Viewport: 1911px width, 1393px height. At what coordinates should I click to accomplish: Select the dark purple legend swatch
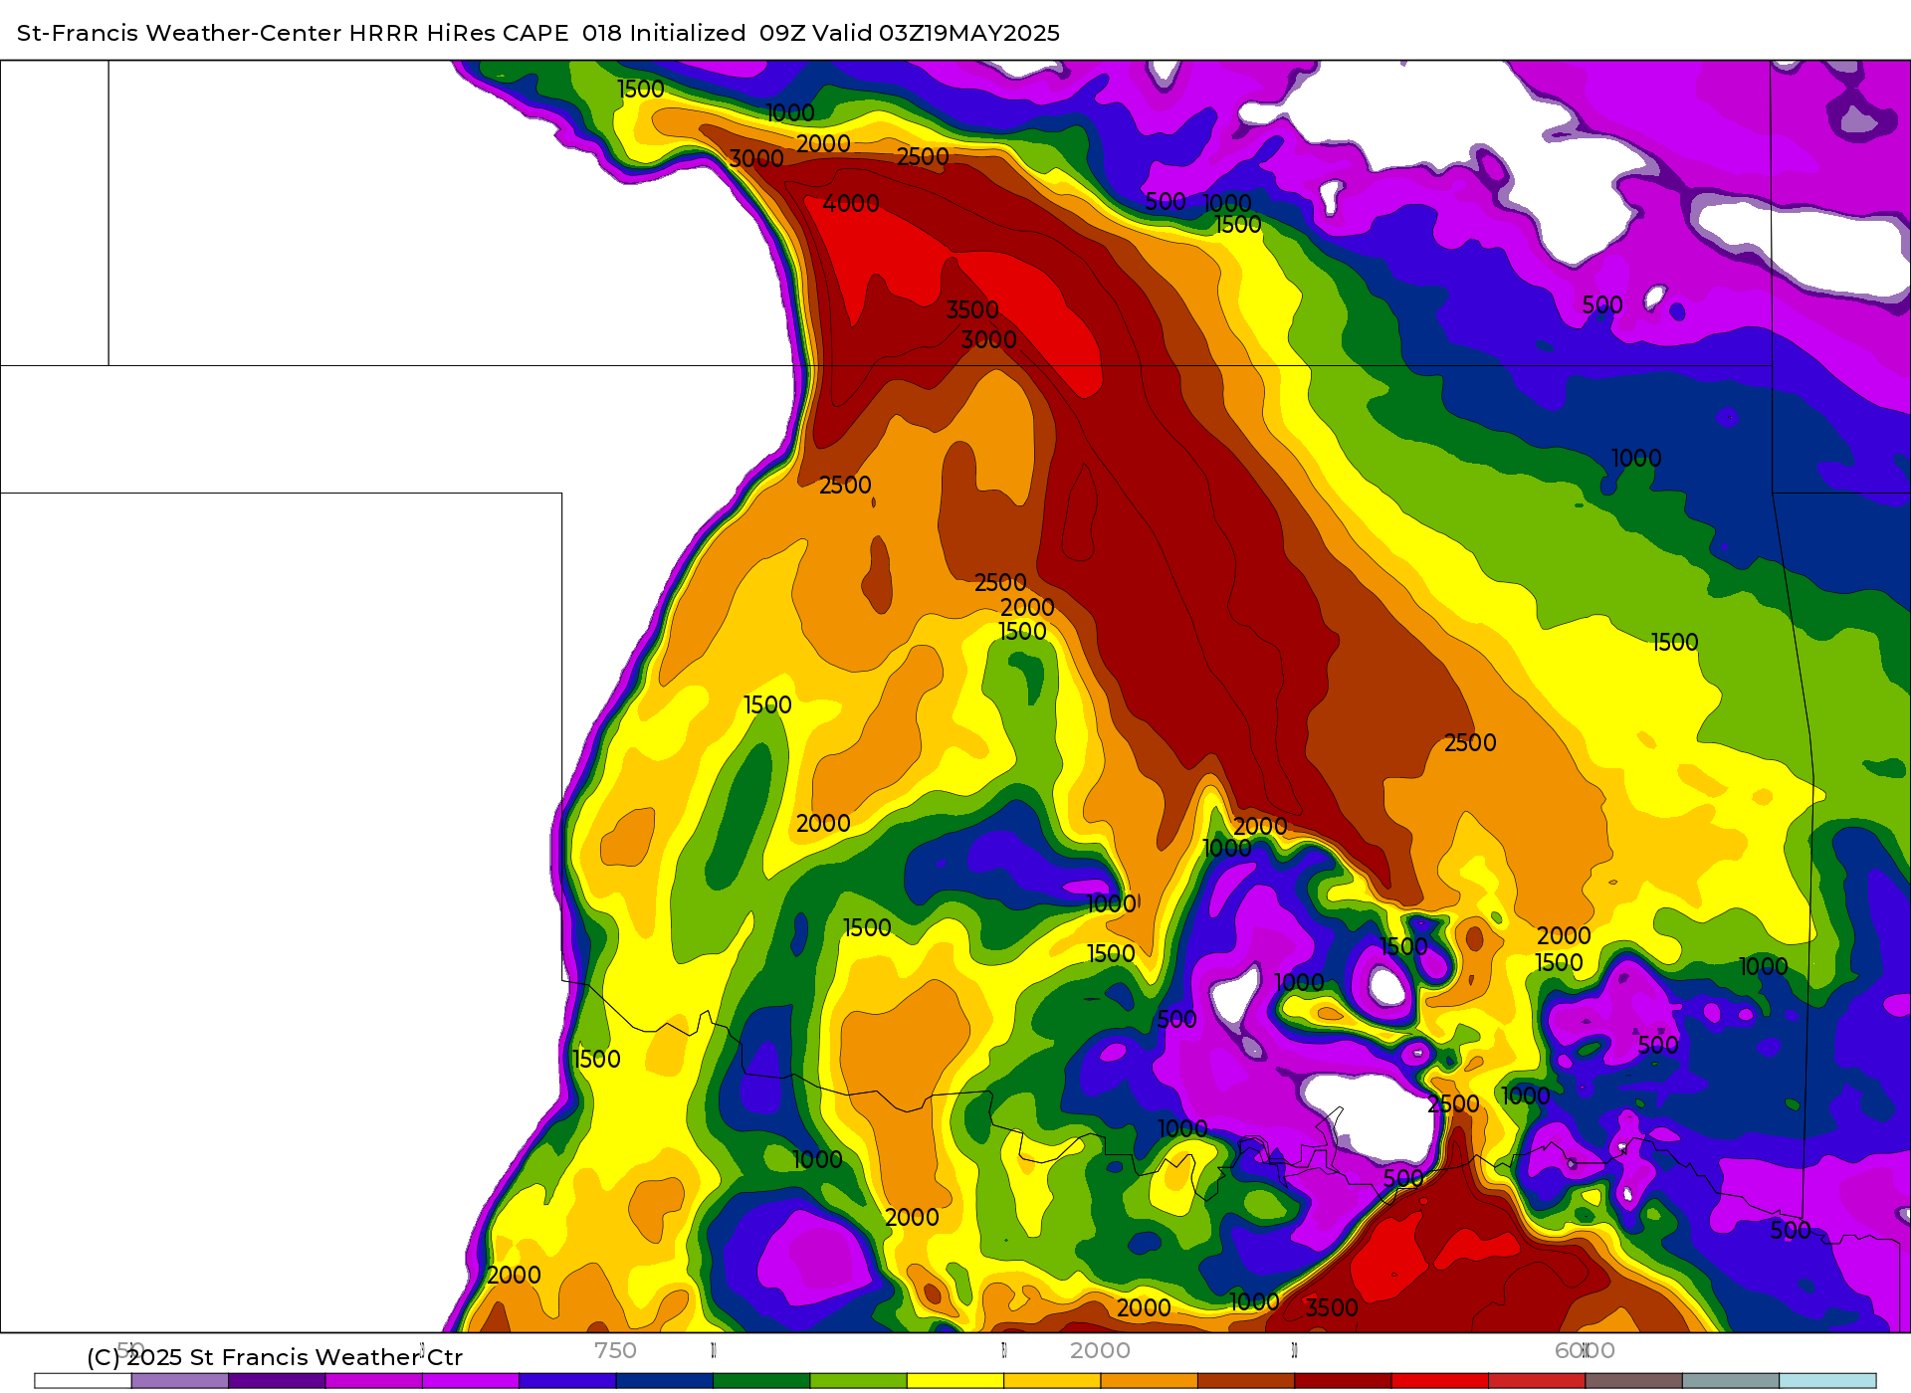coord(277,1381)
